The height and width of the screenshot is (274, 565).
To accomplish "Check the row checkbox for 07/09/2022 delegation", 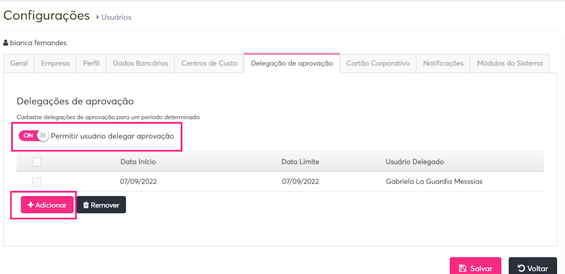I will click(36, 182).
